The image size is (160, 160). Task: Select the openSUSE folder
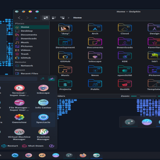125,71
